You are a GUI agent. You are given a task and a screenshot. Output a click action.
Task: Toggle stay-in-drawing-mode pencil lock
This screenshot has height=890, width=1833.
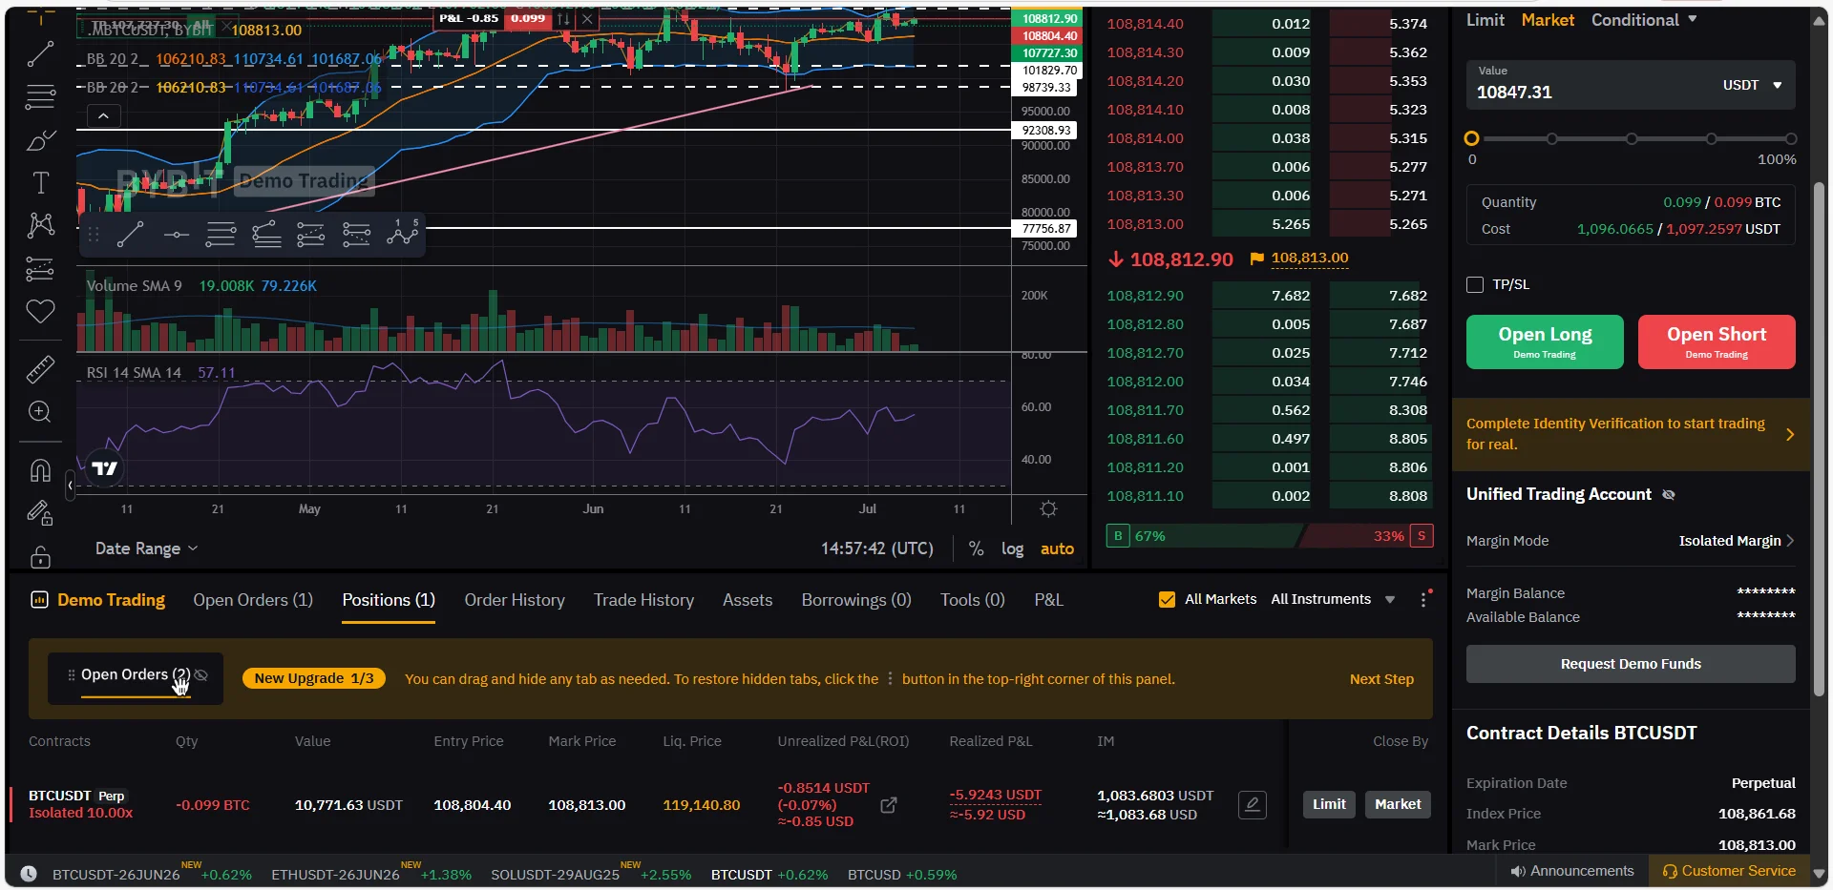pos(40,513)
